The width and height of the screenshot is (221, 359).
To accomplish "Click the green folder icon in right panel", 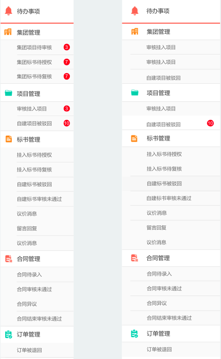I will (x=135, y=92).
